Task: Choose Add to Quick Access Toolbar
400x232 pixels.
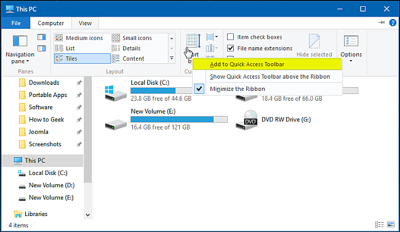Action: [x=267, y=64]
